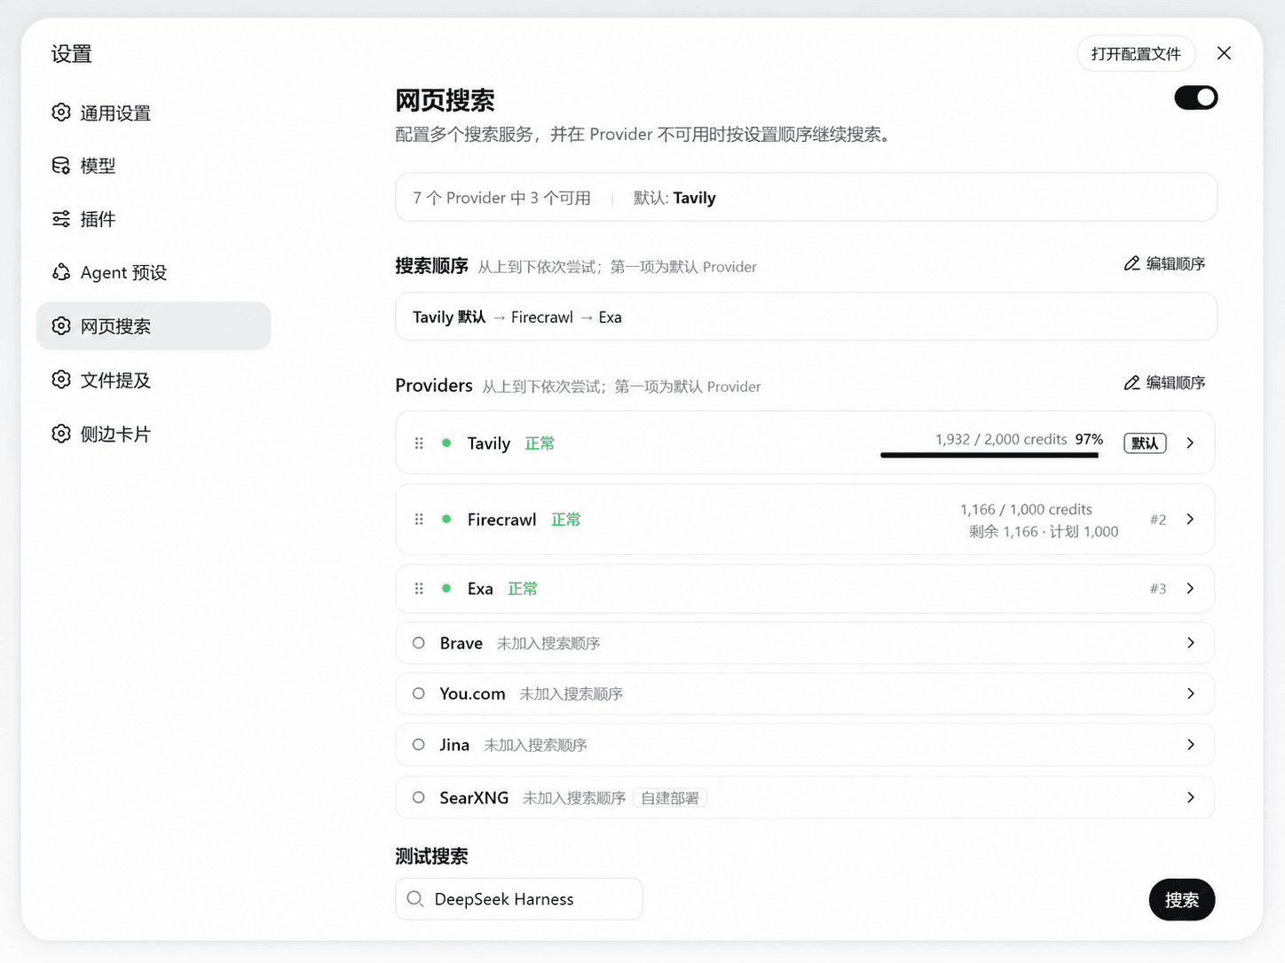Click the 正常 status beside Tavily
This screenshot has height=963, width=1285.
[x=540, y=443]
